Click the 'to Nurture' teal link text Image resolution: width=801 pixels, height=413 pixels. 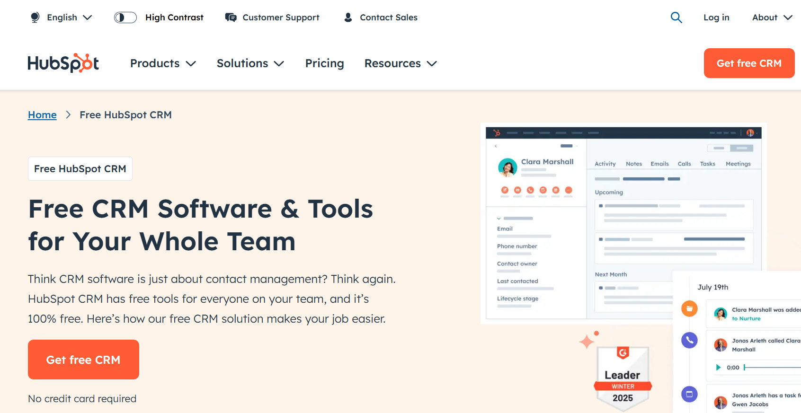(x=746, y=319)
